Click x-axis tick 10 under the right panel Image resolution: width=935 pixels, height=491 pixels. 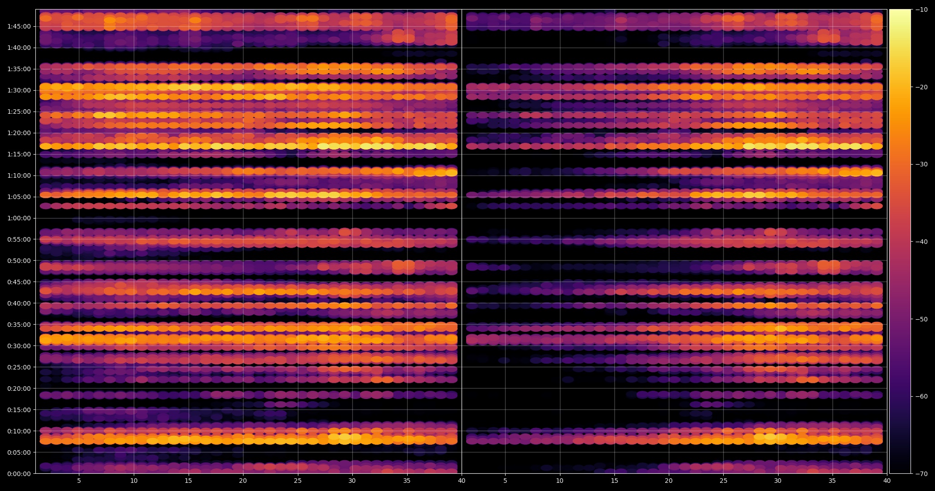tap(560, 481)
